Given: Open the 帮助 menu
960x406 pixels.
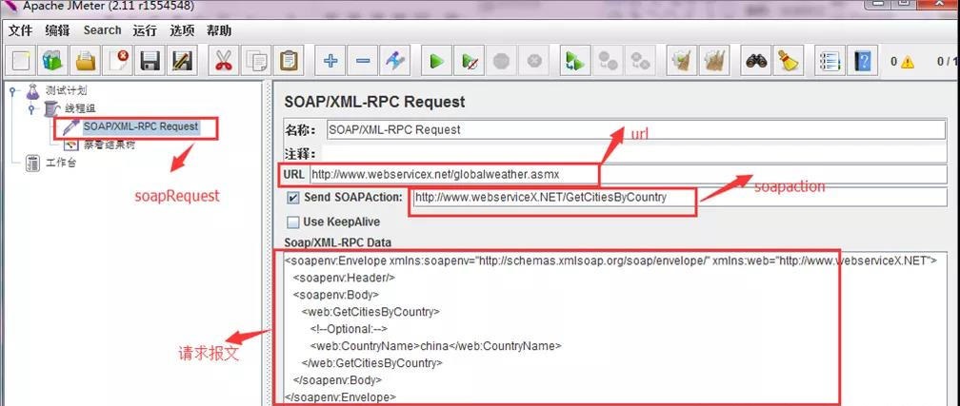Looking at the screenshot, I should (219, 30).
